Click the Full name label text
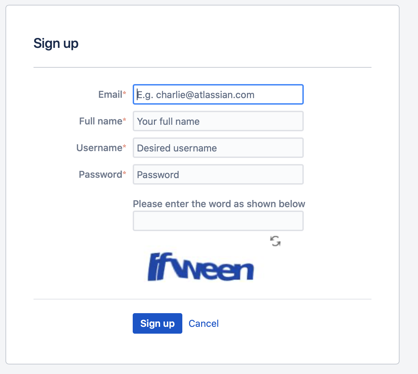Image resolution: width=418 pixels, height=374 pixels. (x=101, y=121)
